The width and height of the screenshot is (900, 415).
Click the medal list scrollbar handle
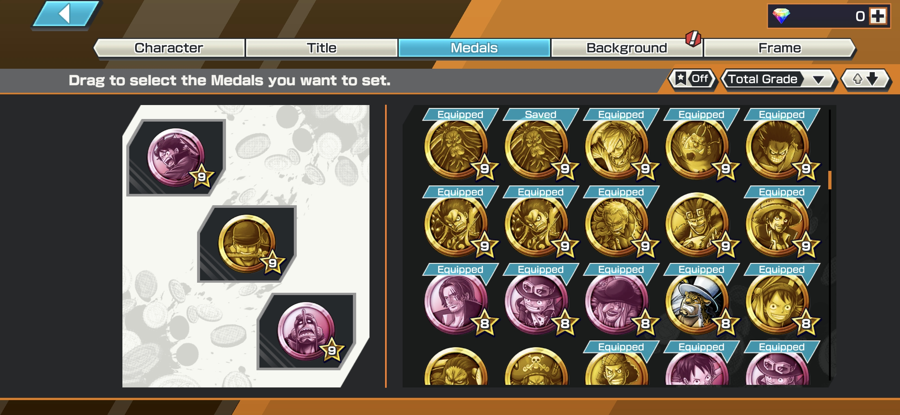click(830, 180)
